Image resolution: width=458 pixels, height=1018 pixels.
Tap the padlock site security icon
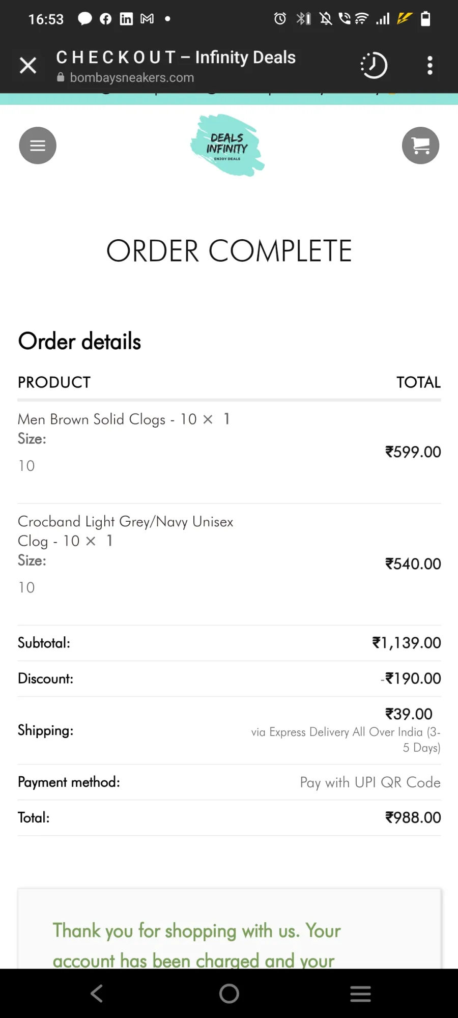pos(61,77)
